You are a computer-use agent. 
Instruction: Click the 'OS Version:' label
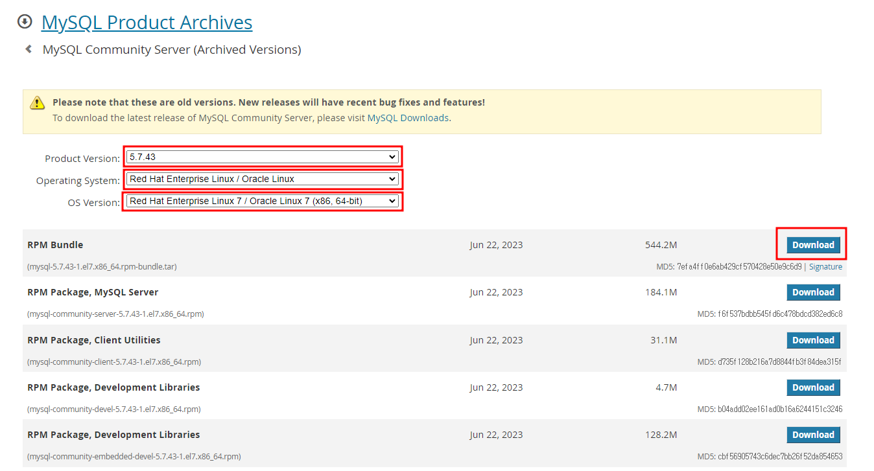pyautogui.click(x=94, y=203)
